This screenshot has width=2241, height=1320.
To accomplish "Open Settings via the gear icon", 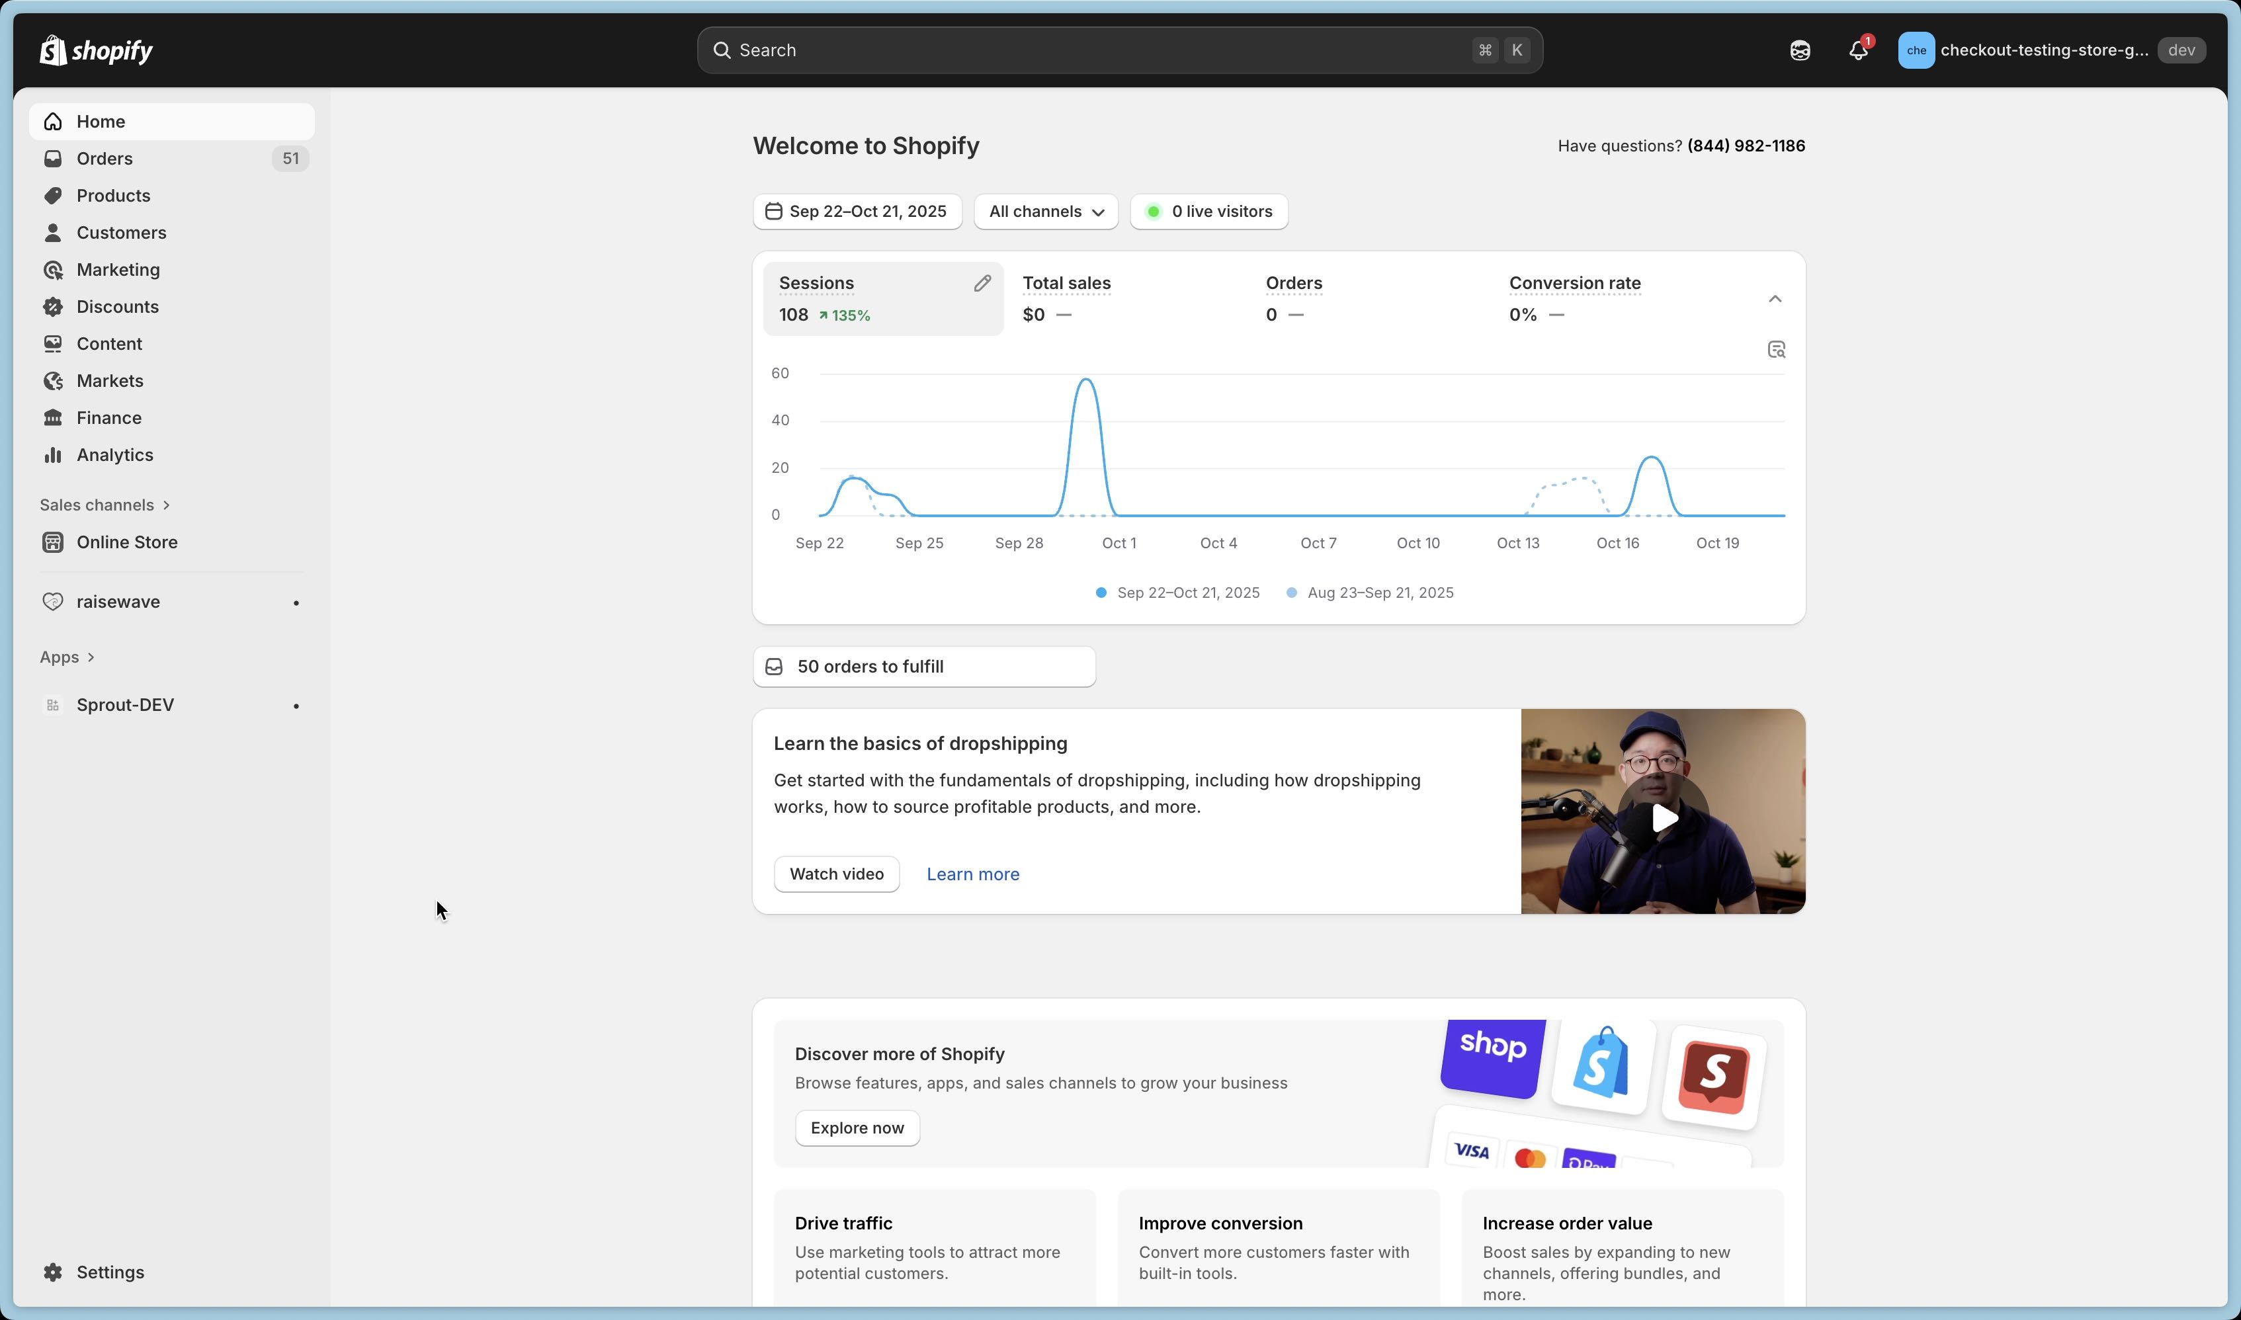I will 54,1272.
